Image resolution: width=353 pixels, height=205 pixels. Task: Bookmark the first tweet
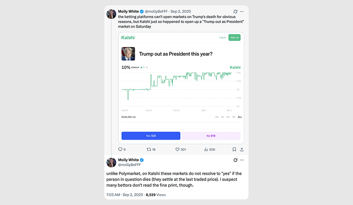pyautogui.click(x=234, y=150)
